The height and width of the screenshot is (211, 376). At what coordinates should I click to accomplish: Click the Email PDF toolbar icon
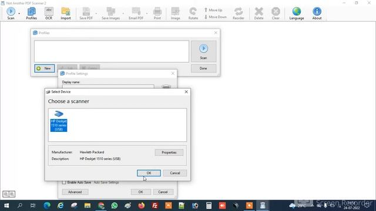(136, 13)
